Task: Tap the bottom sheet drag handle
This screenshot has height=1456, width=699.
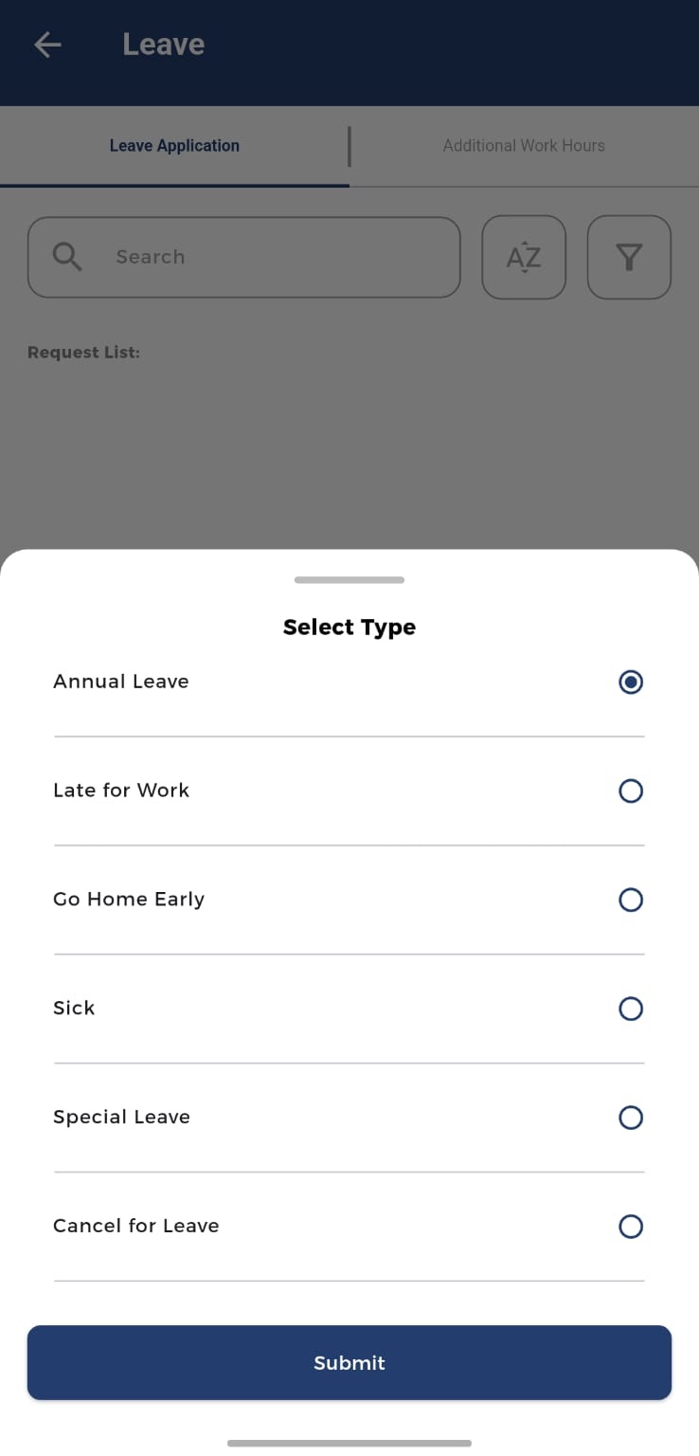Action: coord(349,579)
